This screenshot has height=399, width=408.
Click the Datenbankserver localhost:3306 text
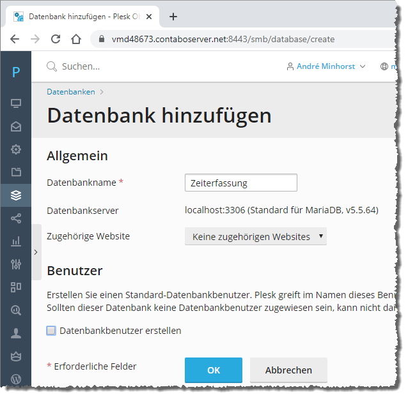point(281,210)
